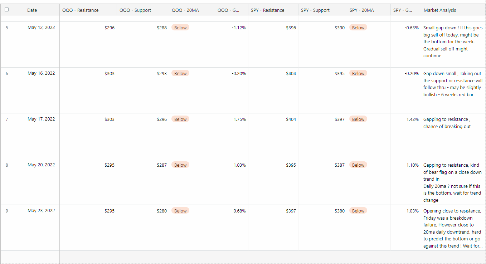Click the QQQ - Resistance column header
Screen dimensions: 486x264
point(81,10)
